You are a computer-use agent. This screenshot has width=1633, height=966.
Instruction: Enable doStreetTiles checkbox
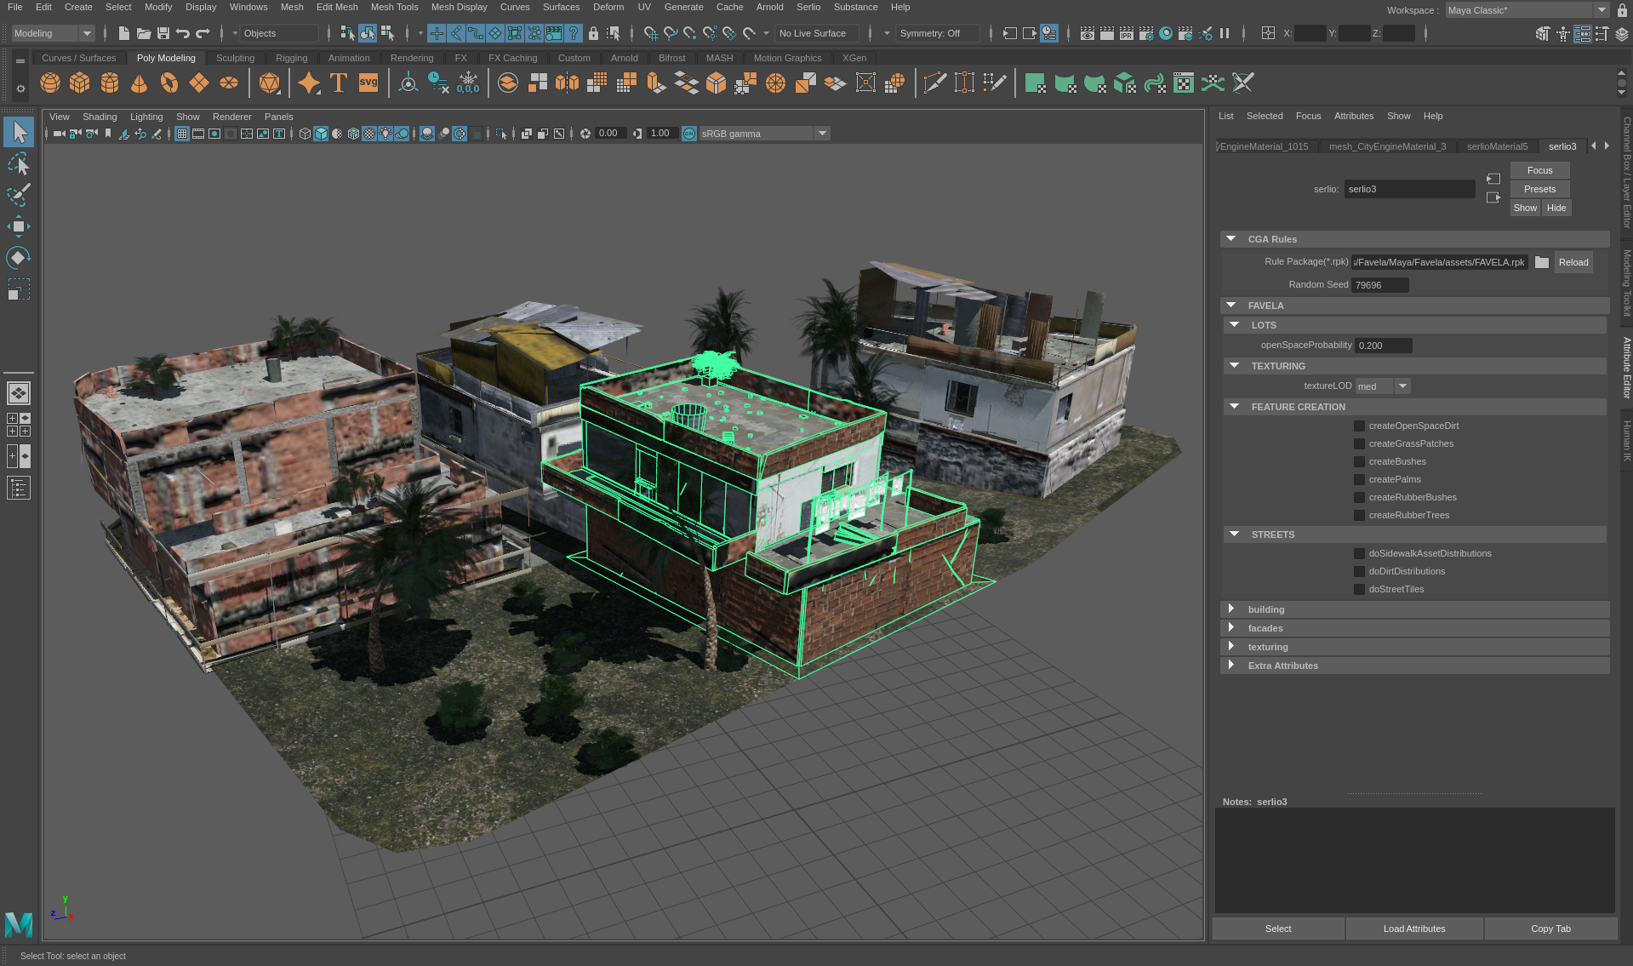pos(1359,589)
